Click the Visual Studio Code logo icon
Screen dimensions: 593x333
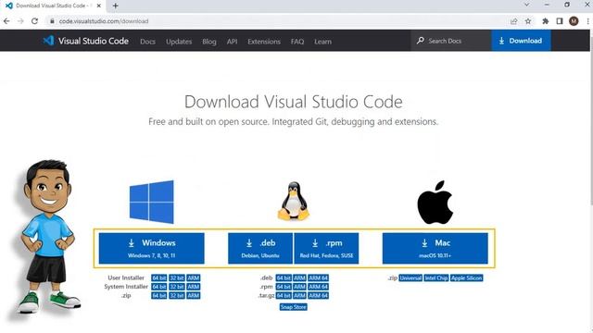48,41
